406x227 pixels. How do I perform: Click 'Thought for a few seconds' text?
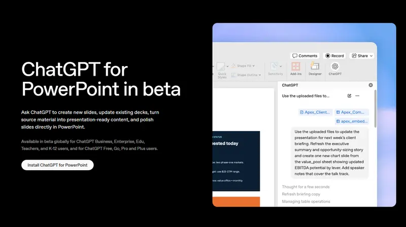coord(306,187)
